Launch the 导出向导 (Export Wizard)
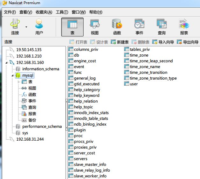Image resolution: width=200 pixels, height=179 pixels. tap(188, 42)
